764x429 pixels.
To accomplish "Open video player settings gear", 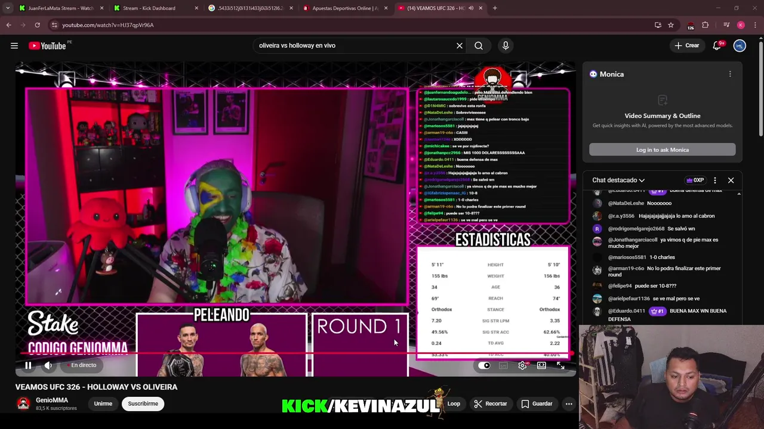I will [522, 366].
